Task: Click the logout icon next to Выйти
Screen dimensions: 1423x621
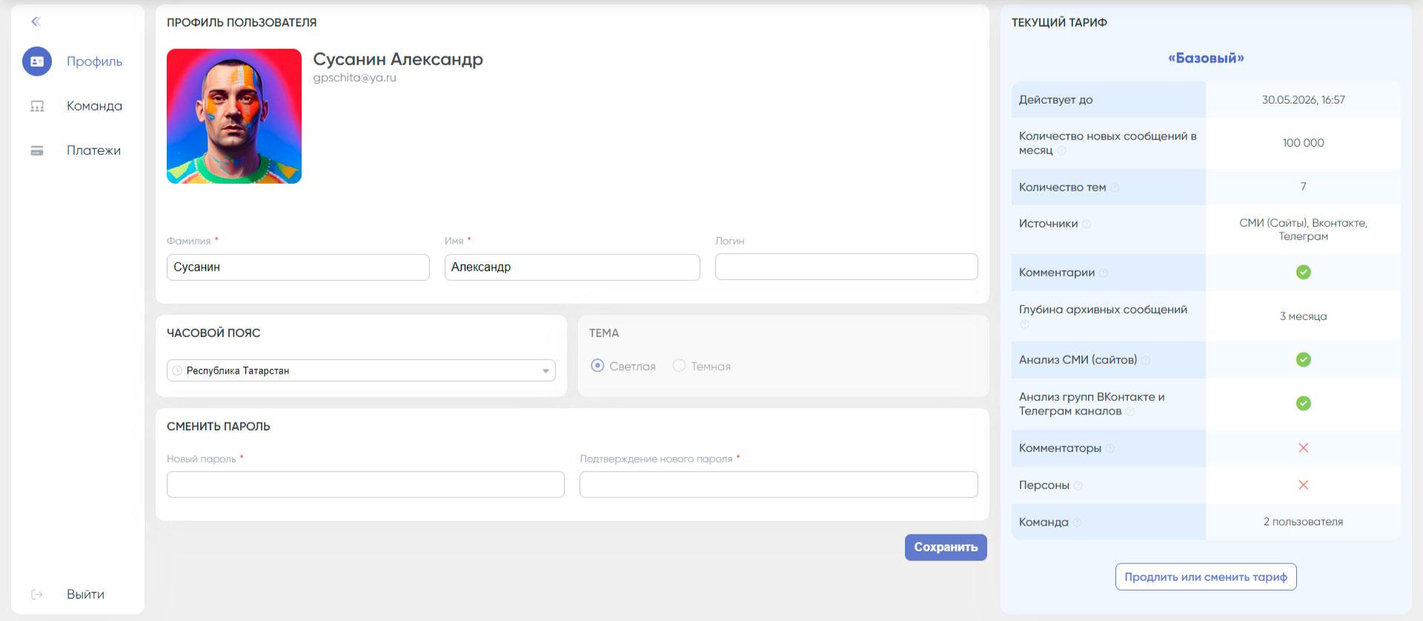Action: tap(37, 594)
